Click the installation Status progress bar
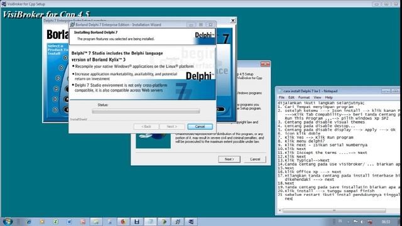The width and height of the screenshot is (402, 226). point(146,111)
